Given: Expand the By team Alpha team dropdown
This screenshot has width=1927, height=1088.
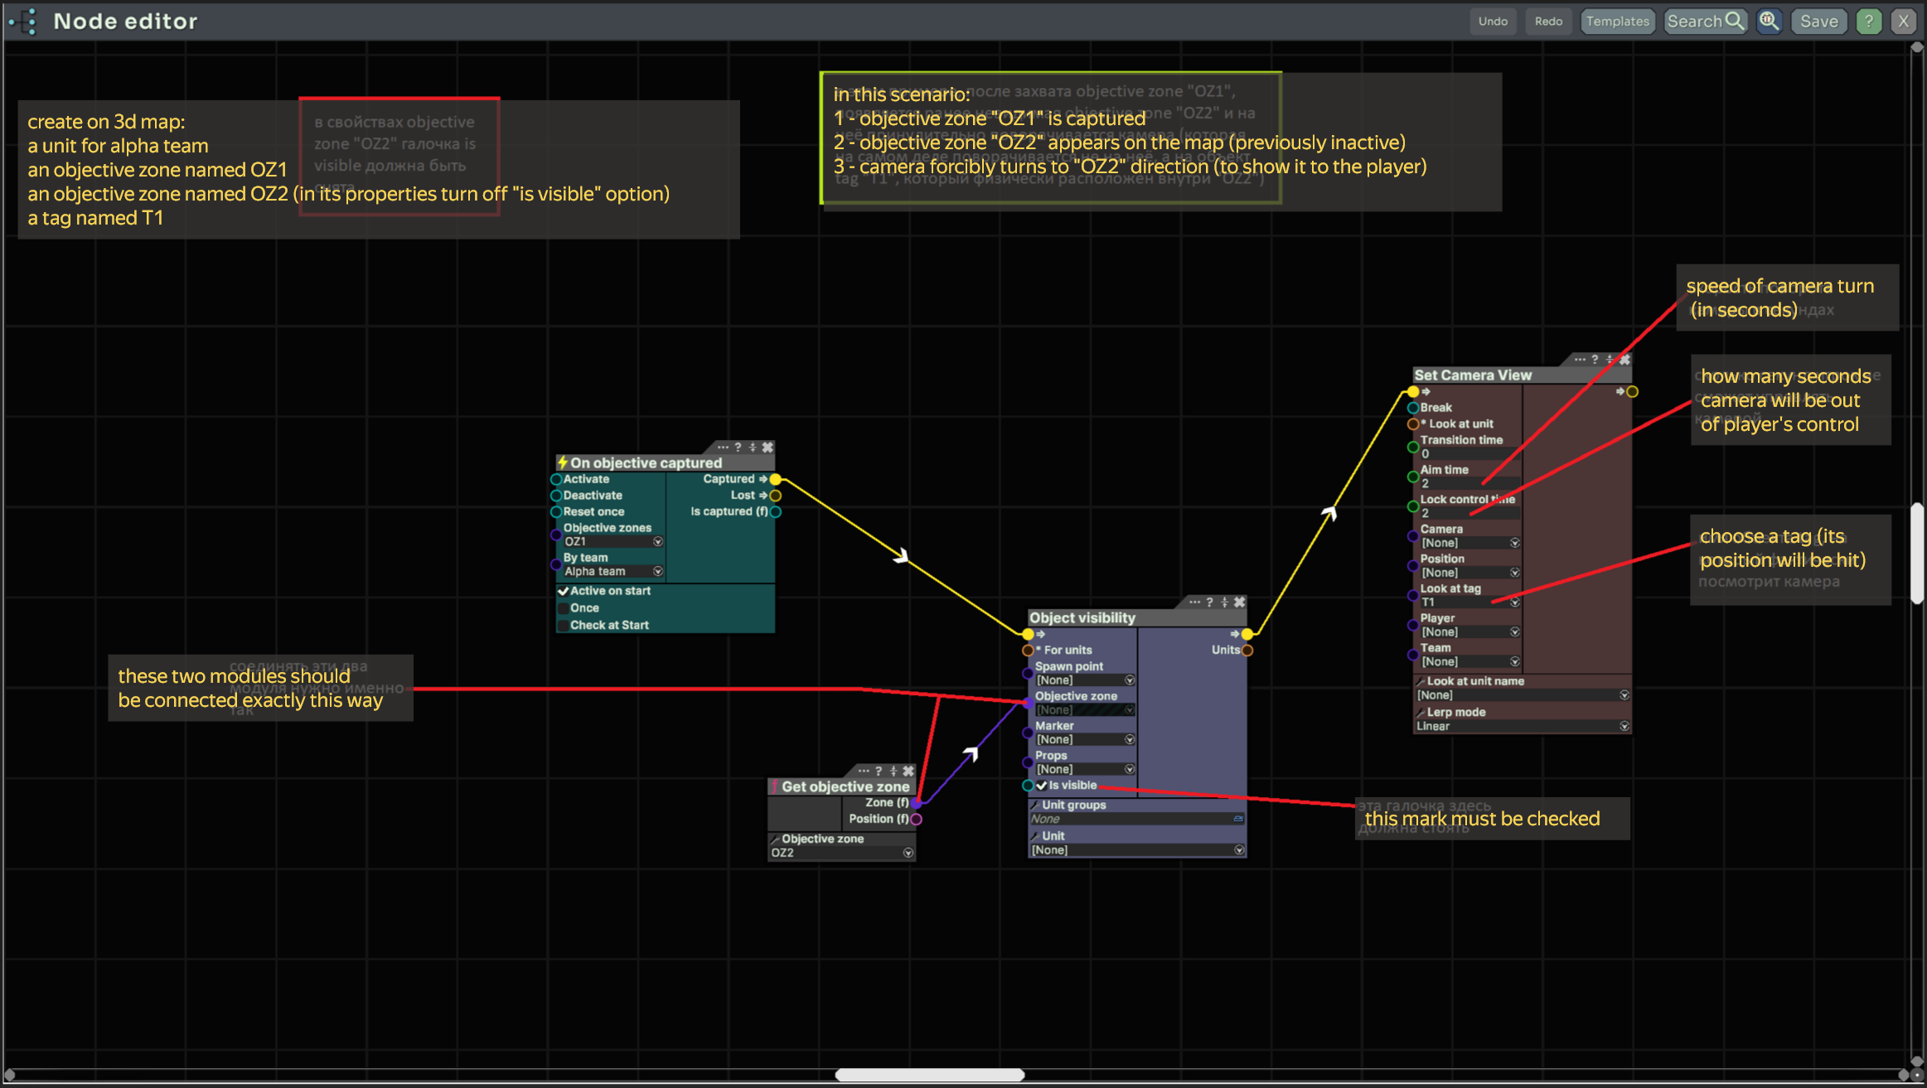Looking at the screenshot, I should tap(657, 572).
